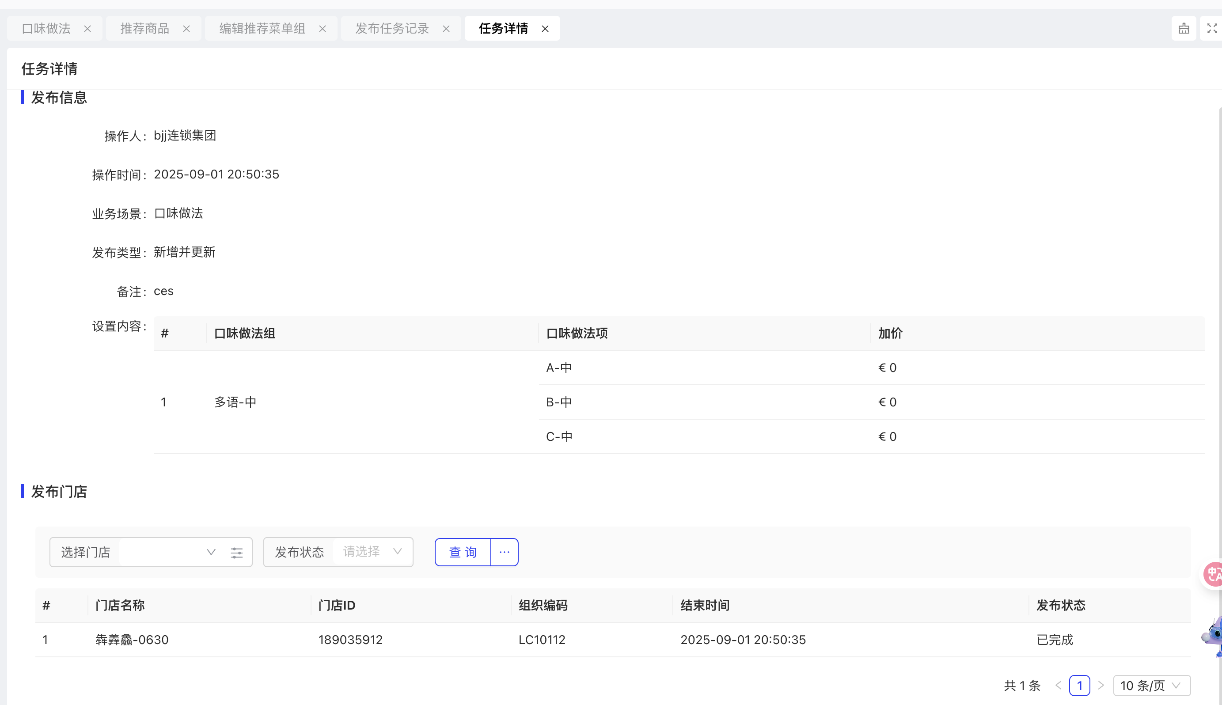Close the 编辑推荐菜单组 tab
This screenshot has width=1222, height=705.
pyautogui.click(x=322, y=29)
